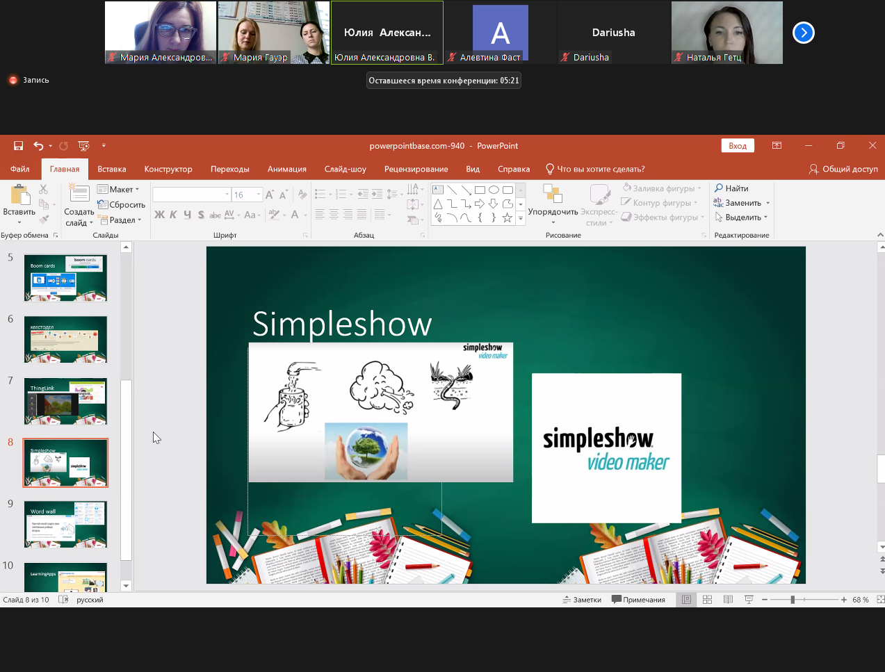Image resolution: width=885 pixels, height=672 pixels.
Task: Select the Right Arrow shape in gallery
Action: [x=480, y=204]
